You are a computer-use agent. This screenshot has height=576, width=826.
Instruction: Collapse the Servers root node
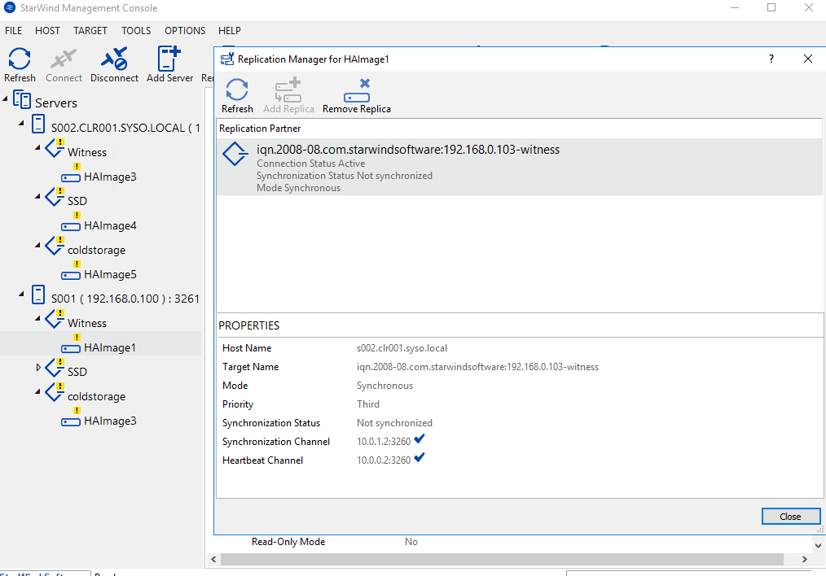click(5, 98)
